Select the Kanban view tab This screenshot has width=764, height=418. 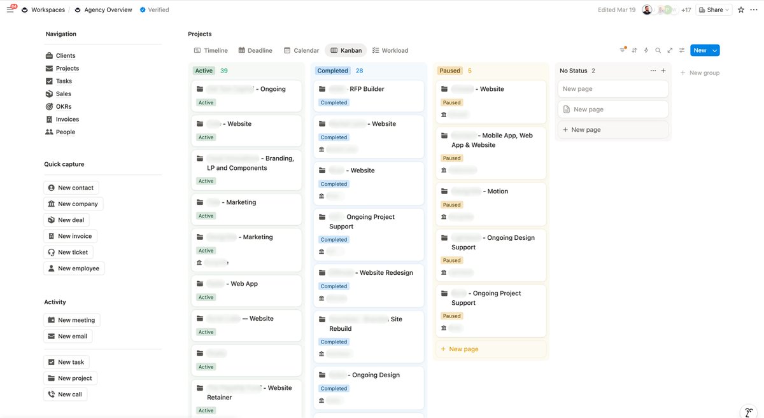pos(346,50)
